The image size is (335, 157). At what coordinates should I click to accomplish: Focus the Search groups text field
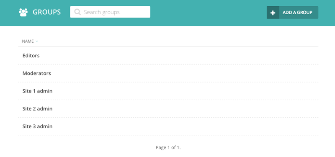110,12
